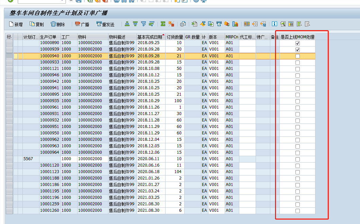Select the sort descending icon
360x224 pixels.
(135, 24)
